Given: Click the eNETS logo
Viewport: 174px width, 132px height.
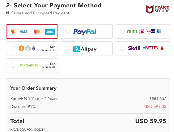Looking at the screenshot, I should [150, 48].
